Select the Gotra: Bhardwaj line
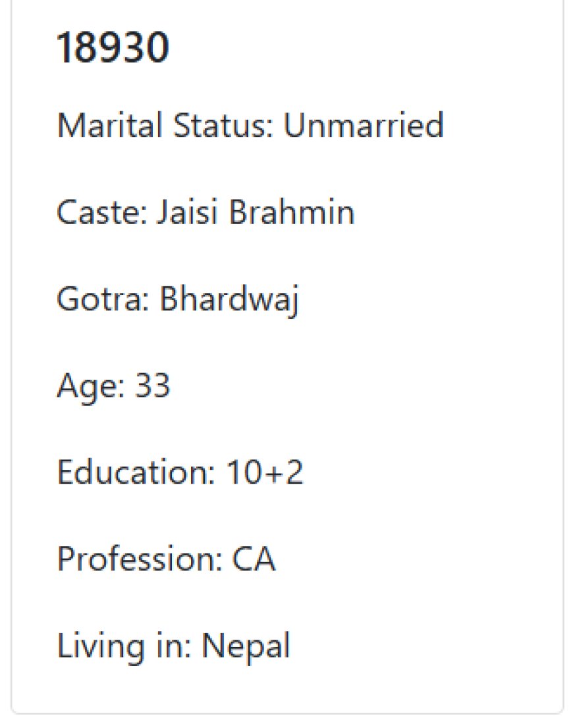 click(x=177, y=300)
